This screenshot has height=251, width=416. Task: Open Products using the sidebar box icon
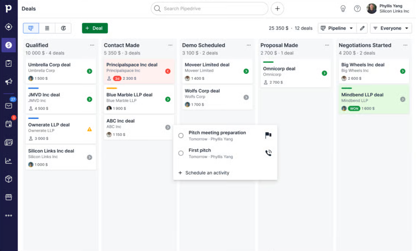[9, 179]
